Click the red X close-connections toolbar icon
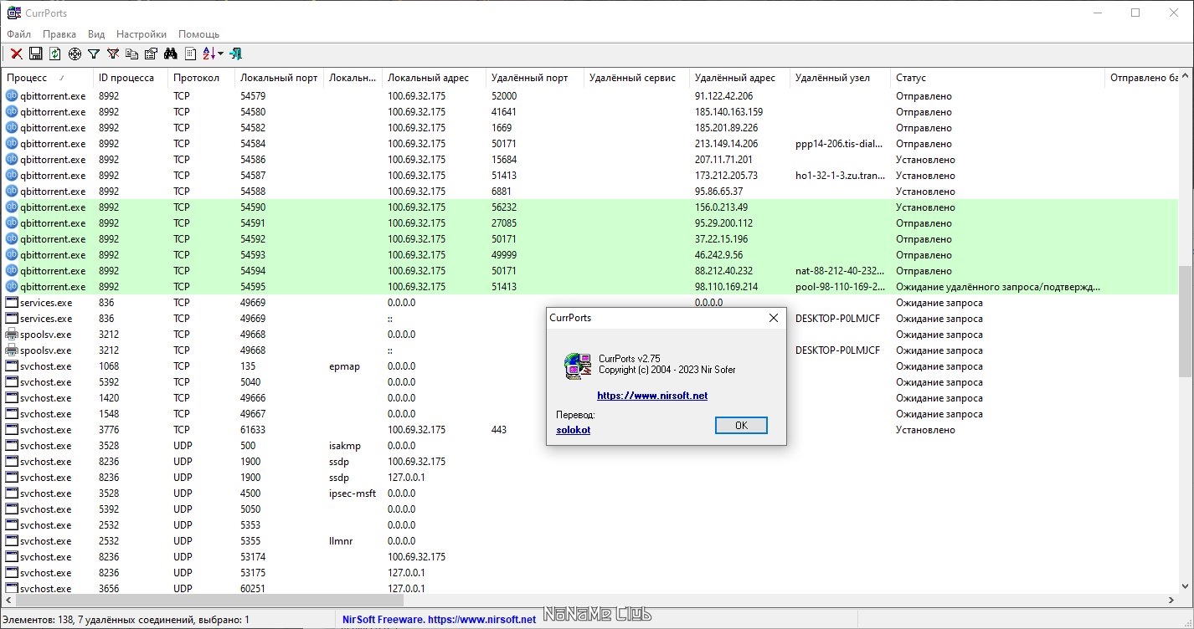This screenshot has height=629, width=1194. point(17,54)
